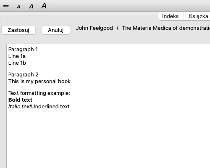
Task: Click on the Paragraph 2 line
Action: 24,75
